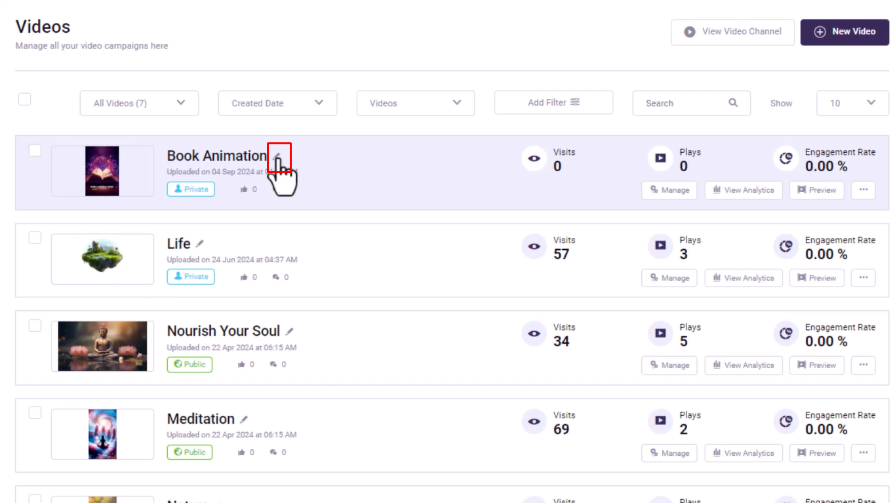Preview the Nourish Your Soul video
Viewport: 895px width, 503px height.
coord(816,365)
